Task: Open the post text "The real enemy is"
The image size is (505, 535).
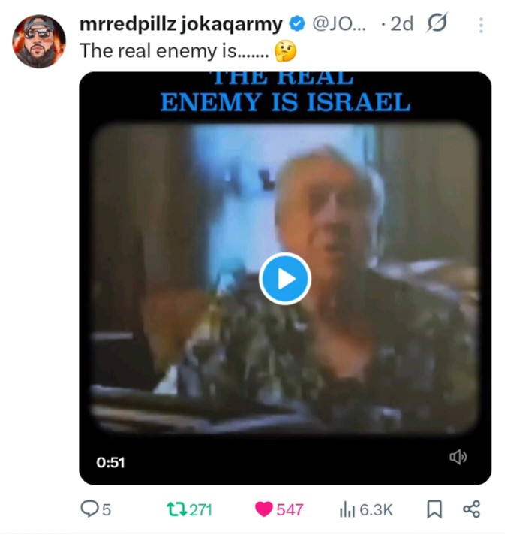Action: [x=158, y=51]
